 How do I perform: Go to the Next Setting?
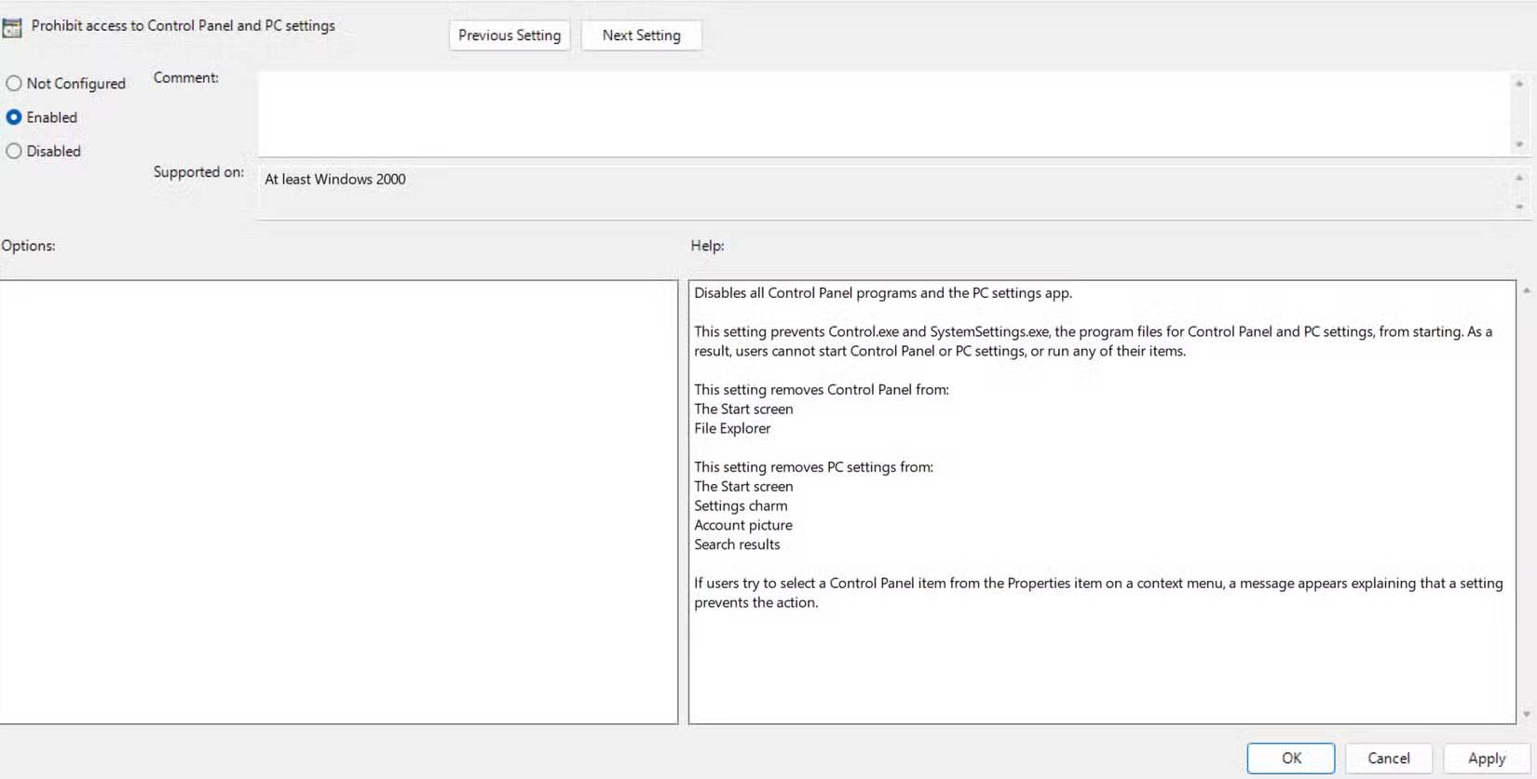click(x=641, y=35)
